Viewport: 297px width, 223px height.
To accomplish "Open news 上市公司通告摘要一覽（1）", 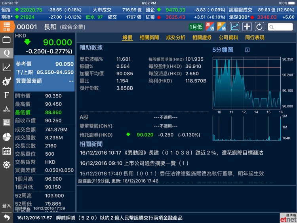I will point(134,163).
